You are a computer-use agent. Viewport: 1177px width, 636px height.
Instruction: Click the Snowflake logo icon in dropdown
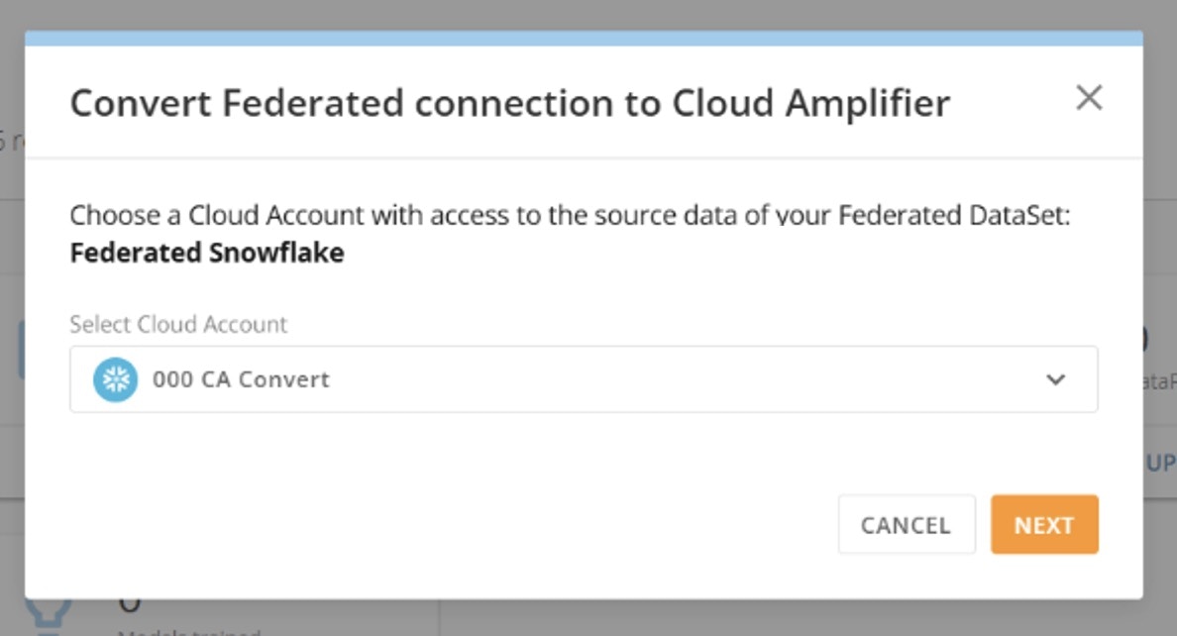click(x=116, y=379)
